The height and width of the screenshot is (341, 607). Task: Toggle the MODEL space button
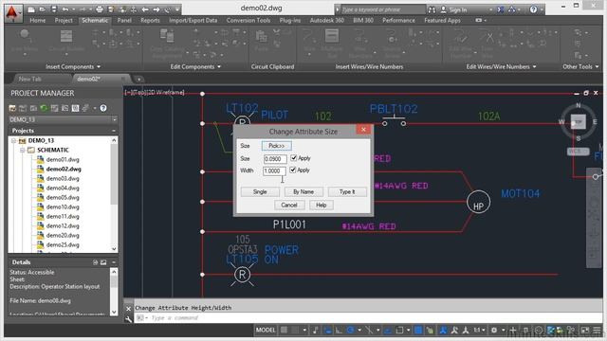point(266,330)
